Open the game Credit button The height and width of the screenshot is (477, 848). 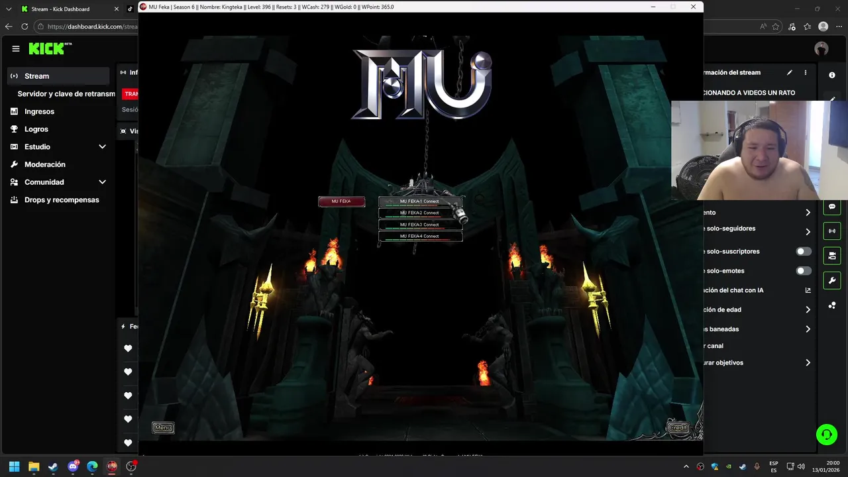tap(678, 428)
